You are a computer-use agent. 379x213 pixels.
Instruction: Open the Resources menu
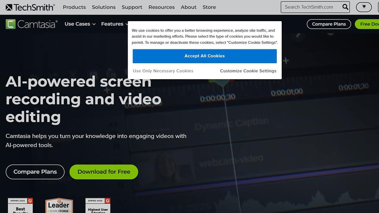click(x=161, y=7)
